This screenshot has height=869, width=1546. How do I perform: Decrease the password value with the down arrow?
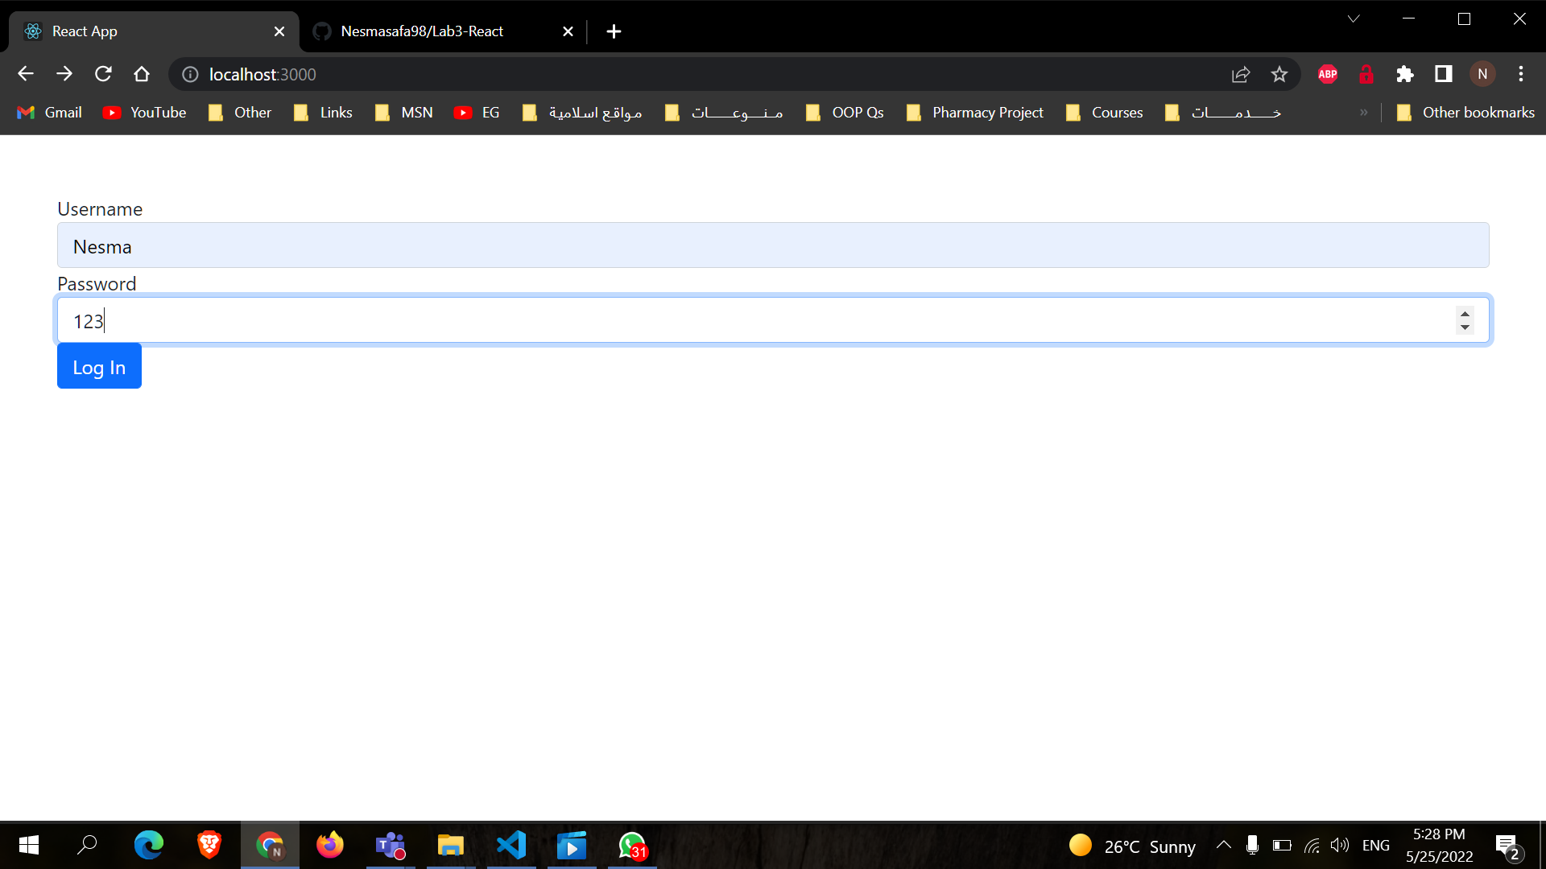coord(1465,327)
